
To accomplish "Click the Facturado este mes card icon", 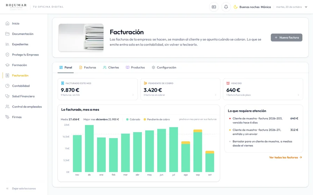I will [x=63, y=83].
